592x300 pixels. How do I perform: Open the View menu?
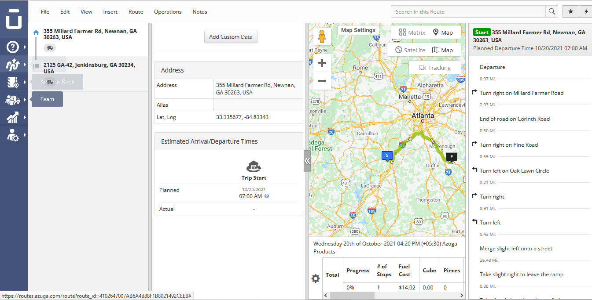tap(86, 12)
